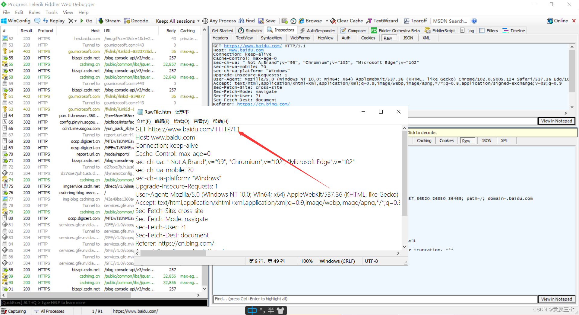Open the FiddlerScript tab
The height and width of the screenshot is (315, 579).
440,31
